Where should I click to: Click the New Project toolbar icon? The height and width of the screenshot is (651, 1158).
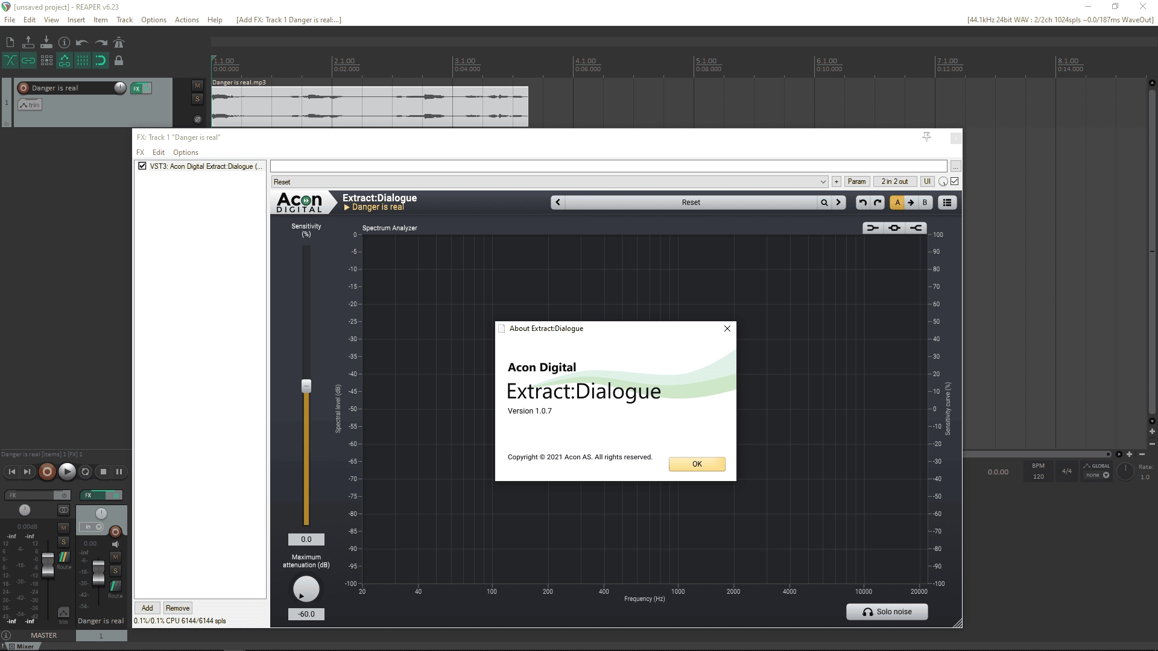tap(10, 42)
